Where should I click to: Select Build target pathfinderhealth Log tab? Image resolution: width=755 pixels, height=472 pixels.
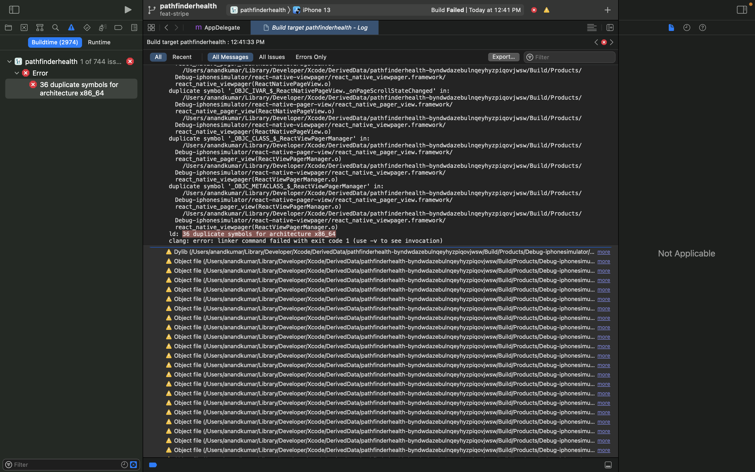(315, 28)
